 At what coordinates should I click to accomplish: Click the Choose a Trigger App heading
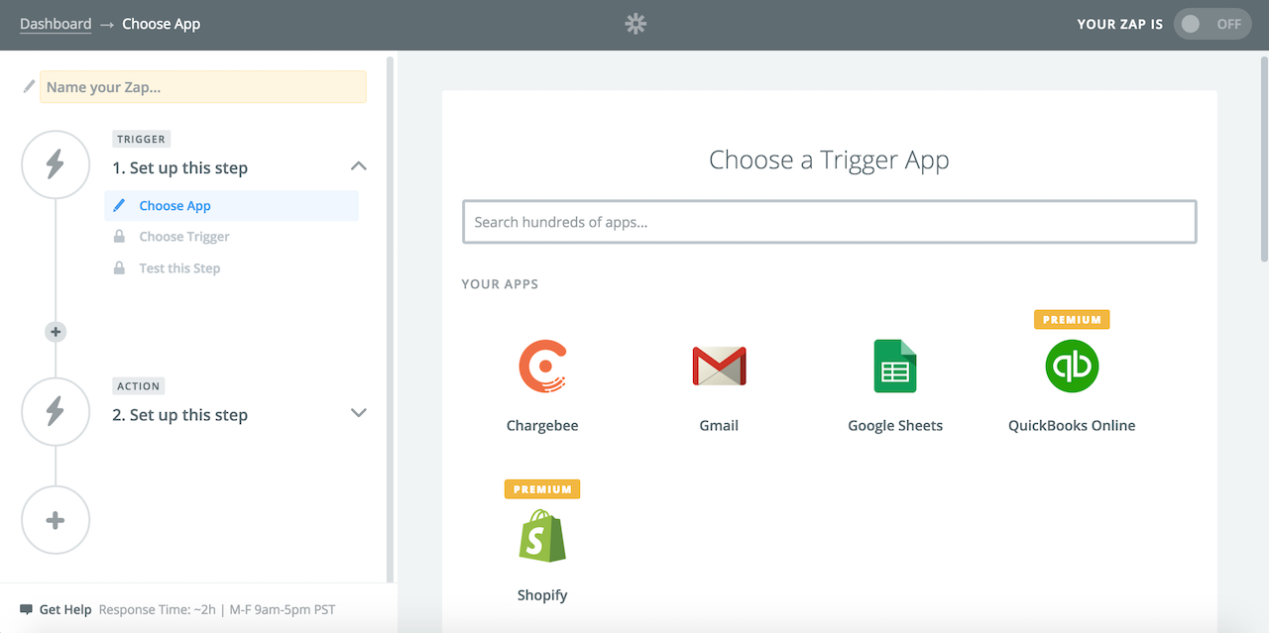click(829, 160)
